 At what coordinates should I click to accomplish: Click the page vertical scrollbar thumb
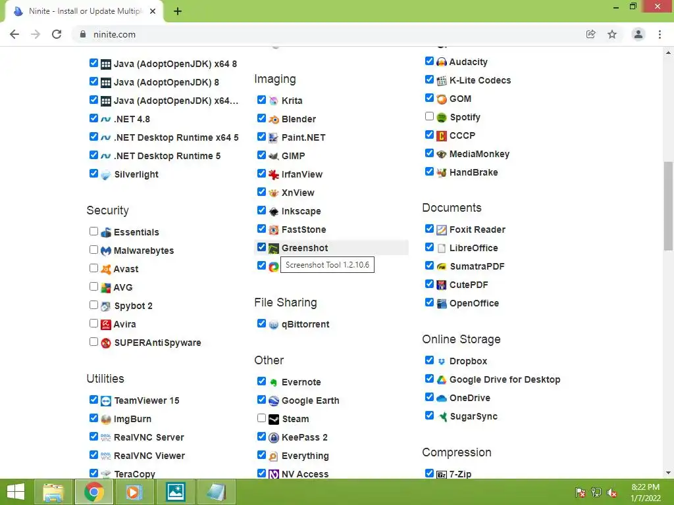668,205
